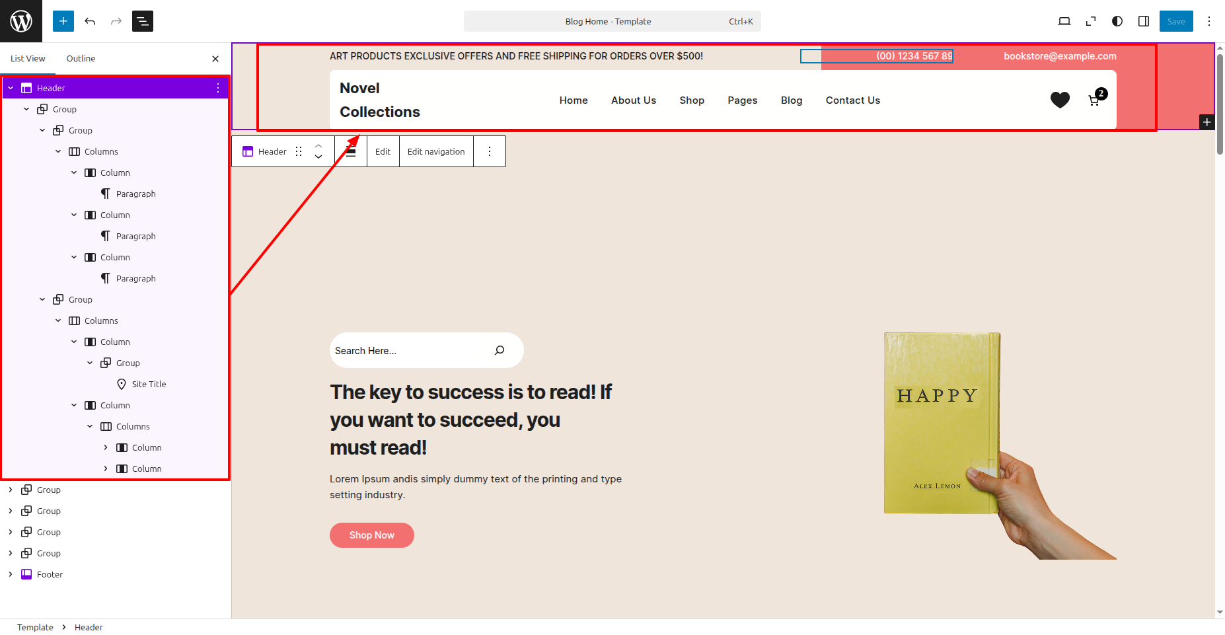Click the editor canvas vertical scrollbar

click(1220, 106)
